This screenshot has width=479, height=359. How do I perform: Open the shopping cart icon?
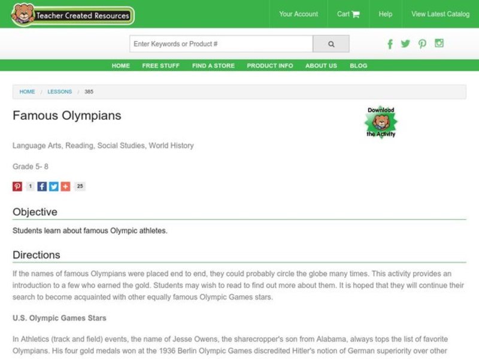coord(356,14)
